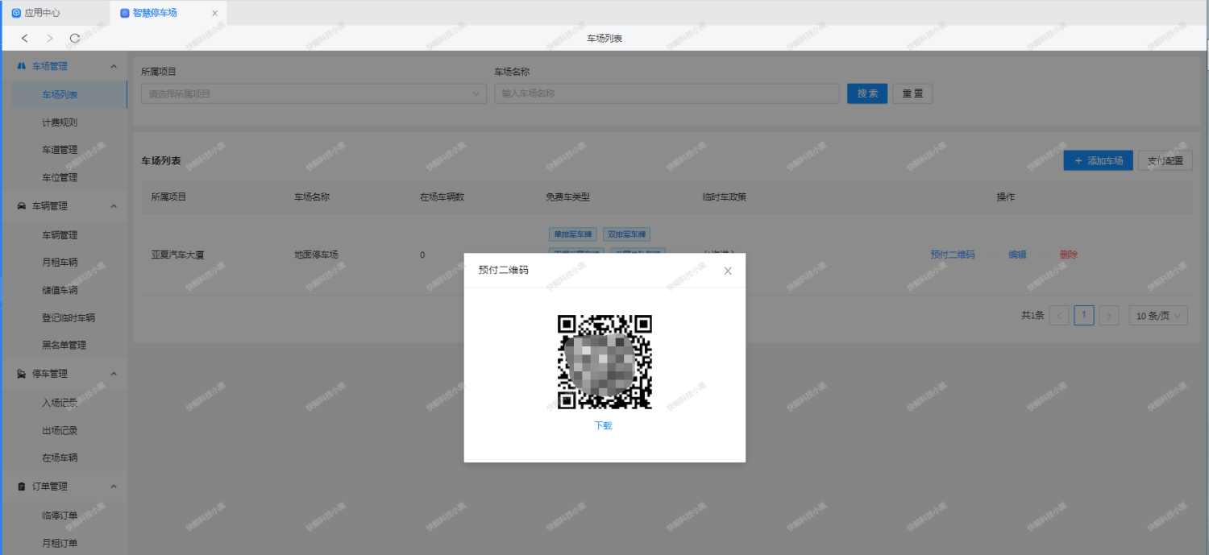Image resolution: width=1209 pixels, height=555 pixels.
Task: Click red 删除 link in 亚夏汽车大厦 row
Action: coord(1069,255)
